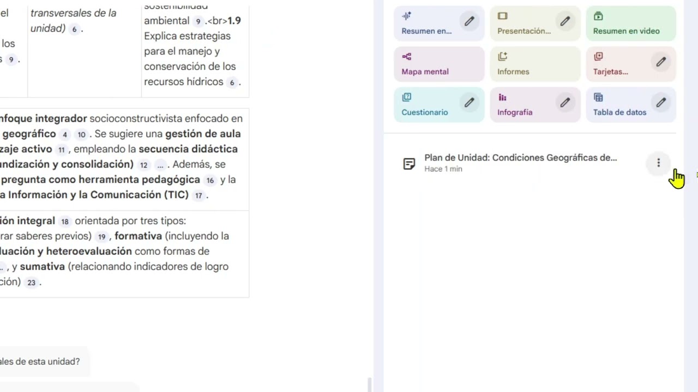This screenshot has height=392, width=698.
Task: Generate a Cuestionario
Action: pos(439,105)
